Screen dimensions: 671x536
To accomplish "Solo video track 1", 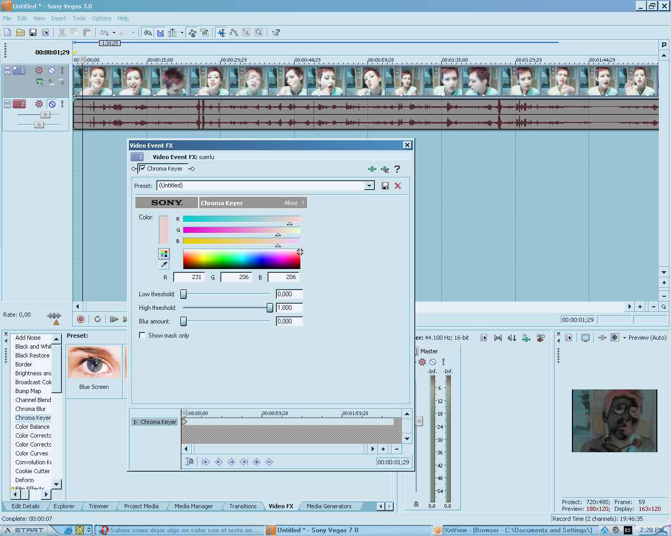I will 62,70.
